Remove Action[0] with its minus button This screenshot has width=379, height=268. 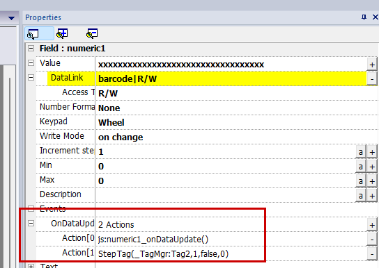coord(372,240)
